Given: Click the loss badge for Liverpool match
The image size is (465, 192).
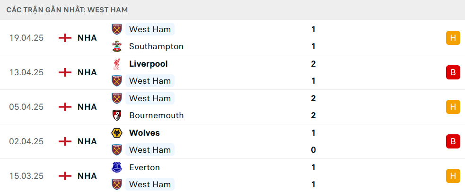Looking at the screenshot, I should (453, 72).
